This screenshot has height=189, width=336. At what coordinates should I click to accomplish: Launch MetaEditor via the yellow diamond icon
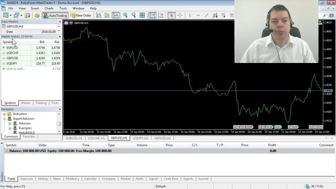coord(37,15)
